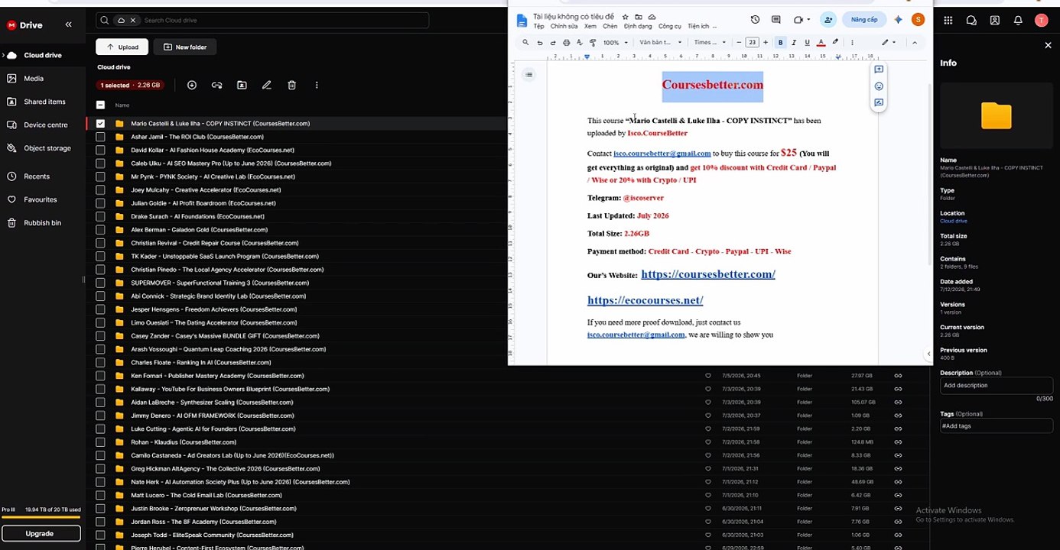
Task: Collapse the MEGA Drive sidebar
Action: pyautogui.click(x=68, y=24)
